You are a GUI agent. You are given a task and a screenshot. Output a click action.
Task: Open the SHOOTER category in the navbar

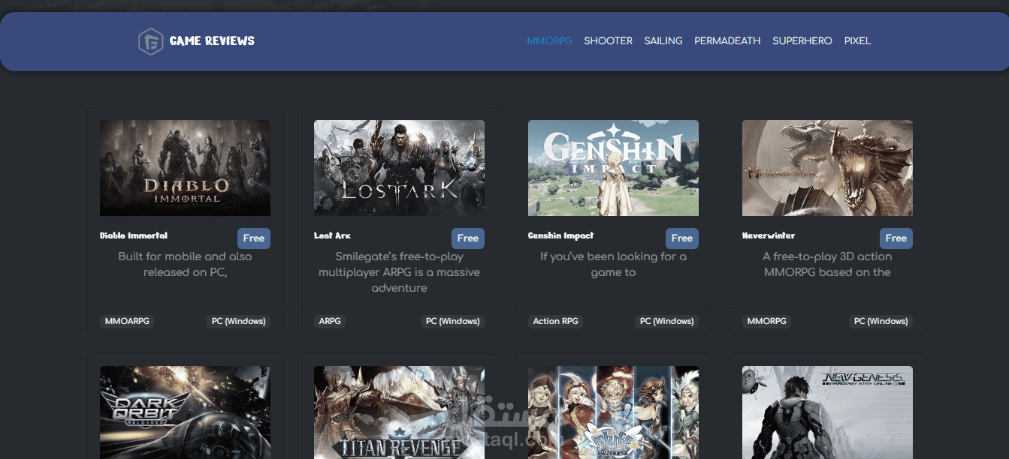[608, 41]
